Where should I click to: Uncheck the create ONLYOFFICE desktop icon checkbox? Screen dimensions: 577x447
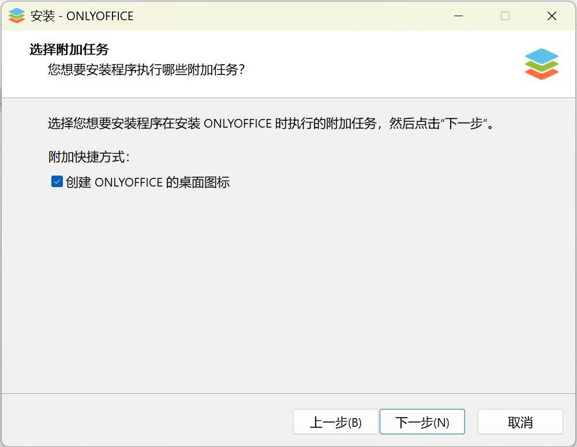[57, 181]
